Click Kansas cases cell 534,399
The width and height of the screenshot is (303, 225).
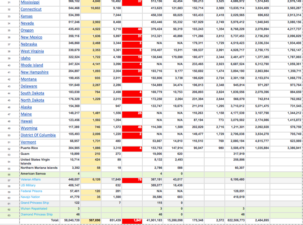click(x=74, y=15)
